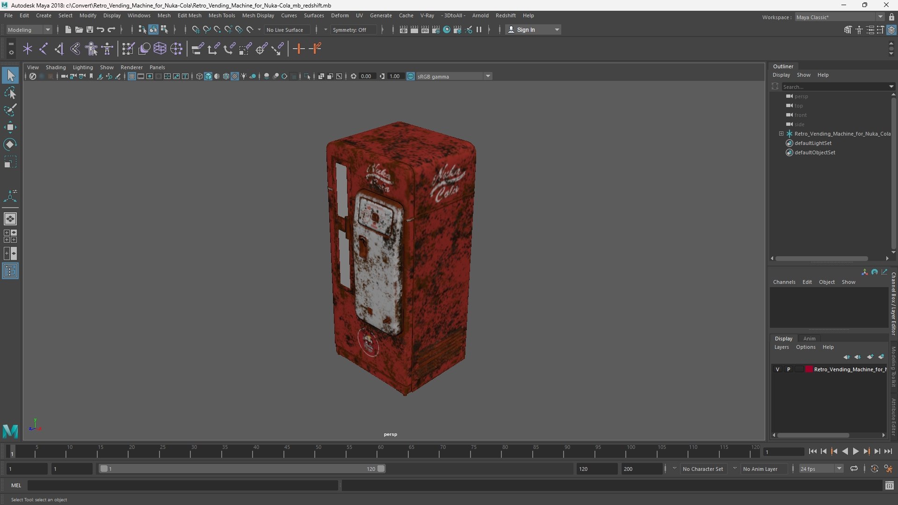This screenshot has width=898, height=505.
Task: Open the 24 fps dropdown
Action: click(820, 469)
